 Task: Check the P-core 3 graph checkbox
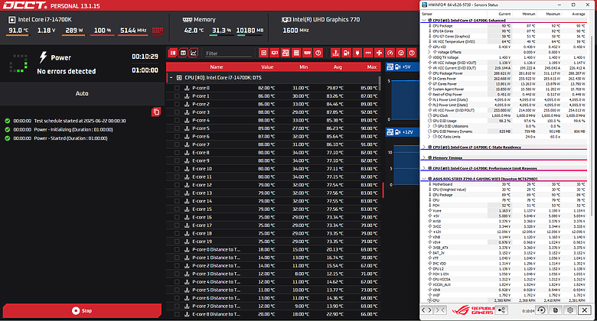(x=177, y=112)
